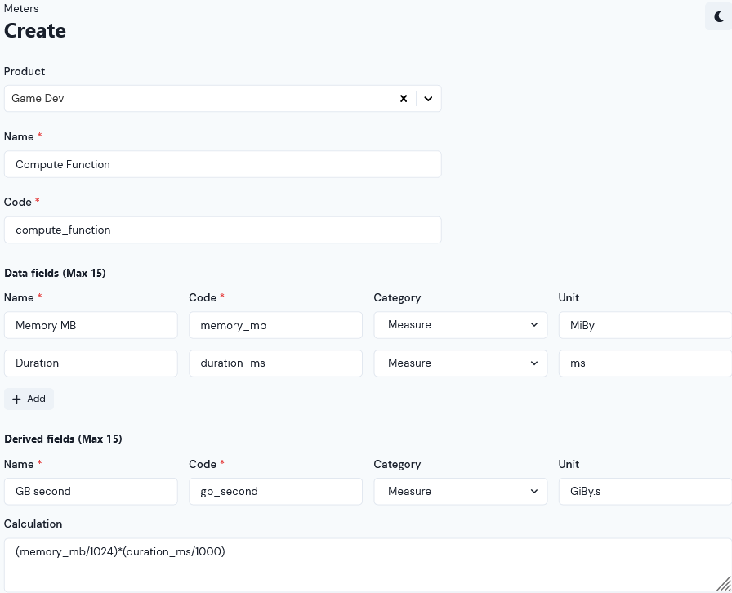This screenshot has height=593, width=732.
Task: Click the GB second name field
Action: [x=91, y=491]
